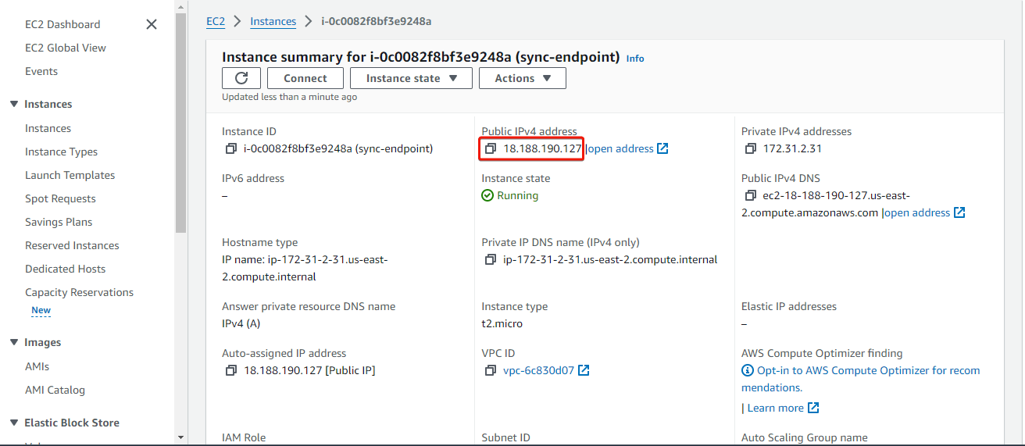
Task: Open the Actions dropdown menu
Action: (x=523, y=78)
